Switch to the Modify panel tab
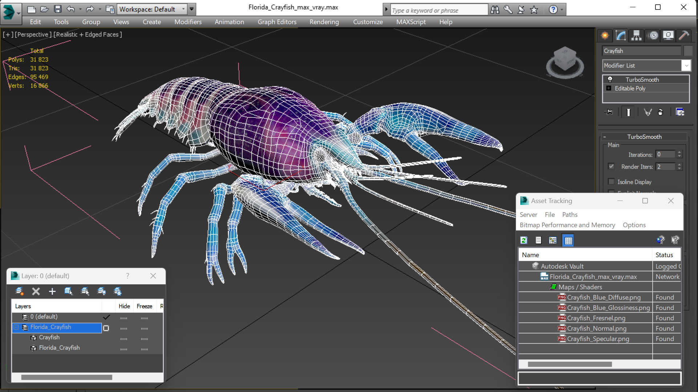The image size is (698, 392). (621, 35)
